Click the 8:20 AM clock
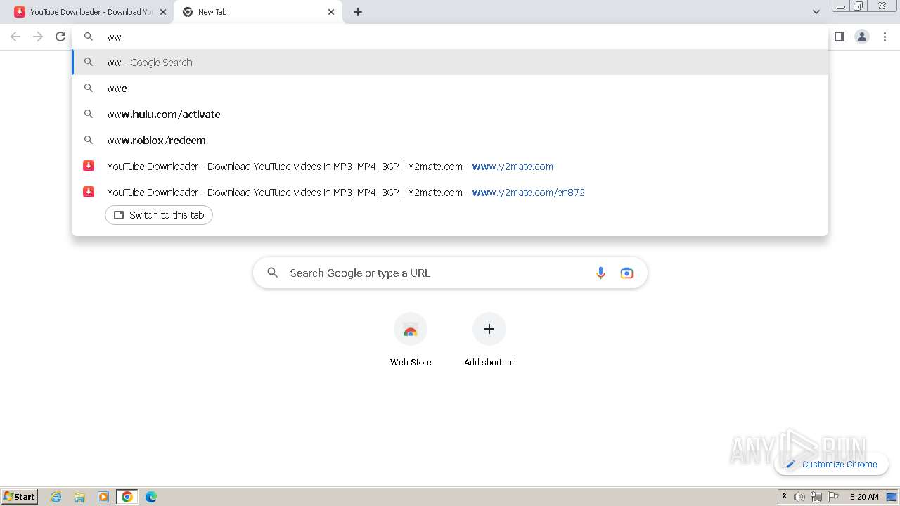Image resolution: width=900 pixels, height=506 pixels. click(x=864, y=497)
